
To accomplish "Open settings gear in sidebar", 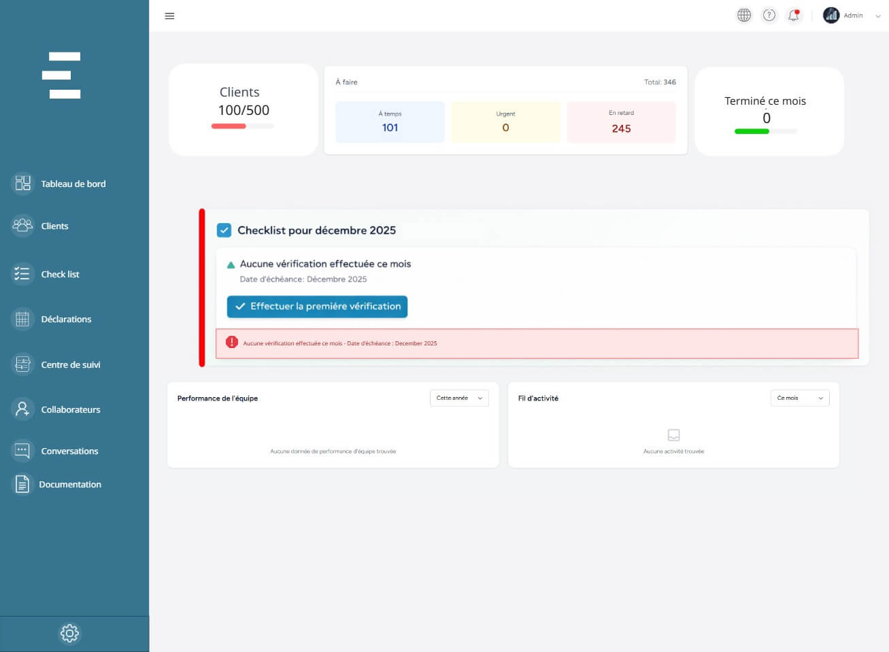I will click(x=69, y=633).
